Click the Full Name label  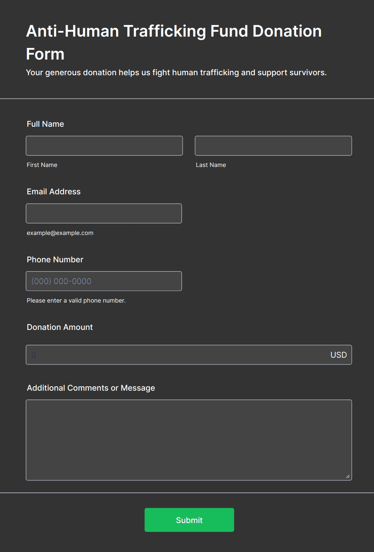45,124
